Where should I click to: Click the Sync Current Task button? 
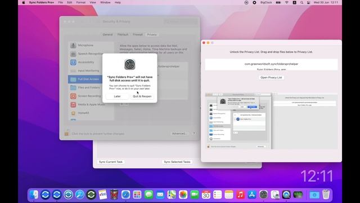[111, 162]
